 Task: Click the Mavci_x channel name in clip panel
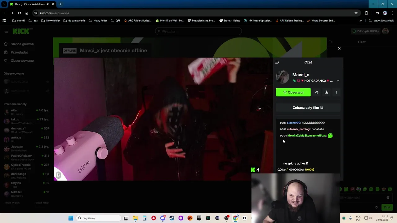[301, 75]
